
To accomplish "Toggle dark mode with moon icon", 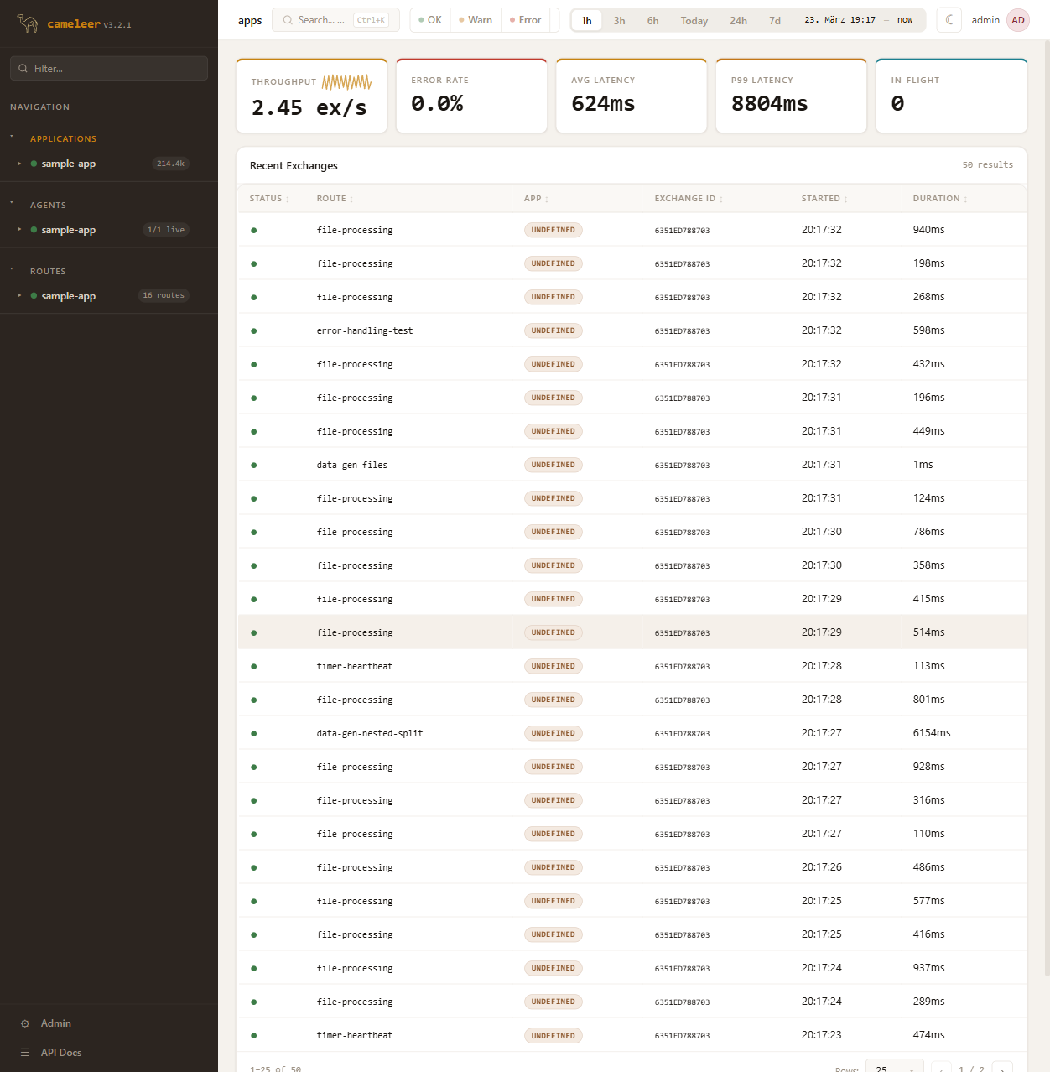I will point(949,20).
